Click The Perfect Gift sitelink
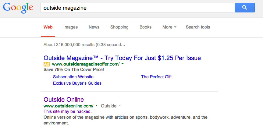The image size is (263, 129). tap(156, 77)
